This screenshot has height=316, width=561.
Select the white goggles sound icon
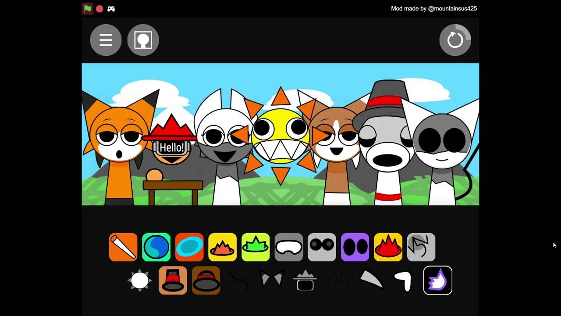pyautogui.click(x=289, y=247)
